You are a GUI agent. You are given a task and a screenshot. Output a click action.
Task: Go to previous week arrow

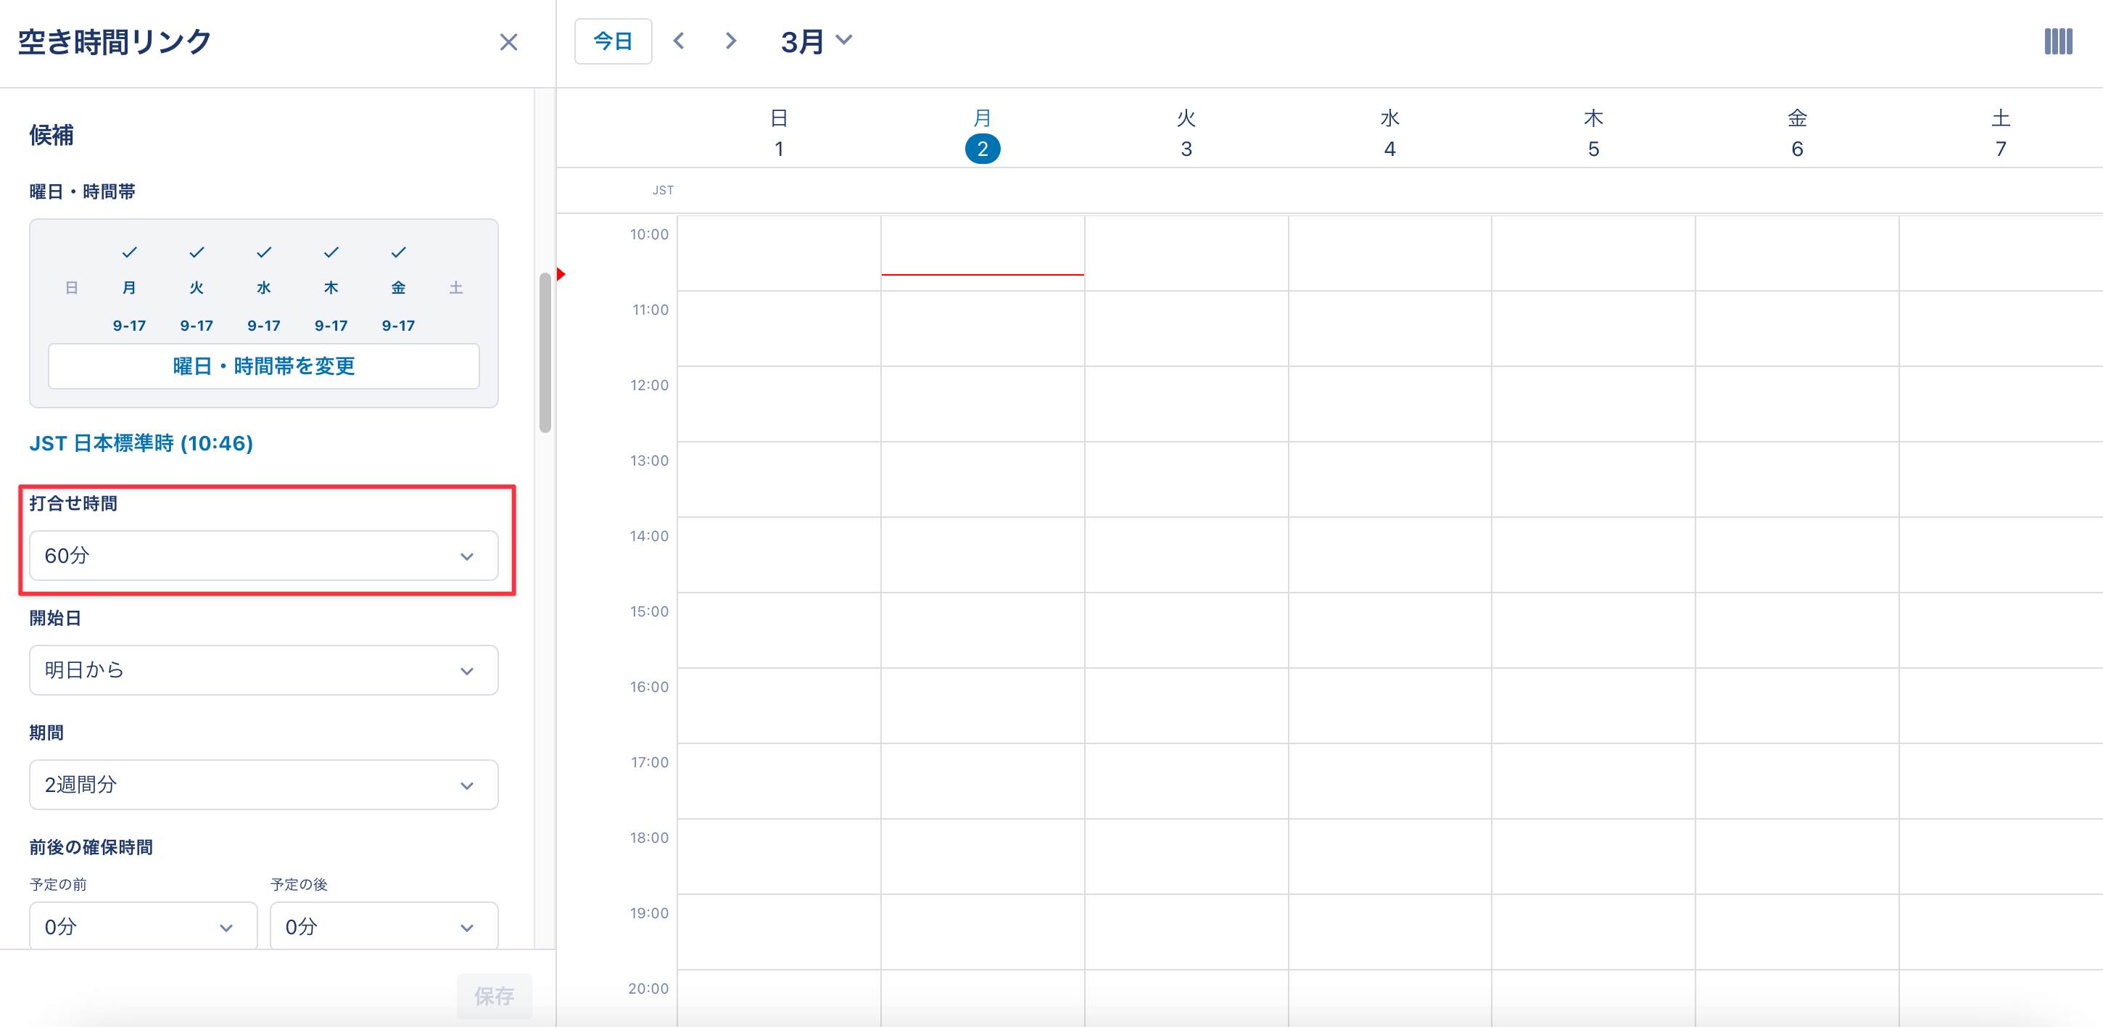[x=679, y=41]
